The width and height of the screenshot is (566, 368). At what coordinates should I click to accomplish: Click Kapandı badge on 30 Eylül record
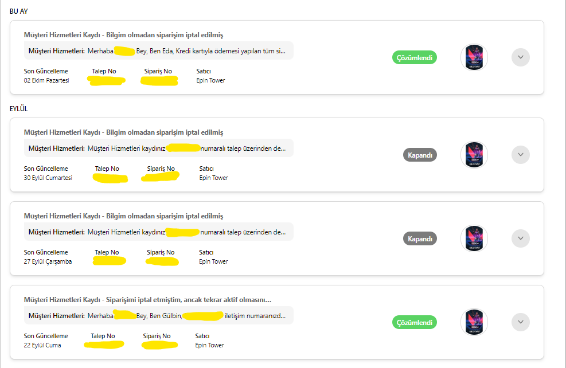(x=420, y=155)
